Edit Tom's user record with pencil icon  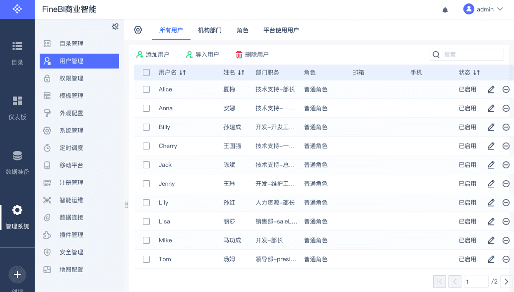click(x=491, y=259)
